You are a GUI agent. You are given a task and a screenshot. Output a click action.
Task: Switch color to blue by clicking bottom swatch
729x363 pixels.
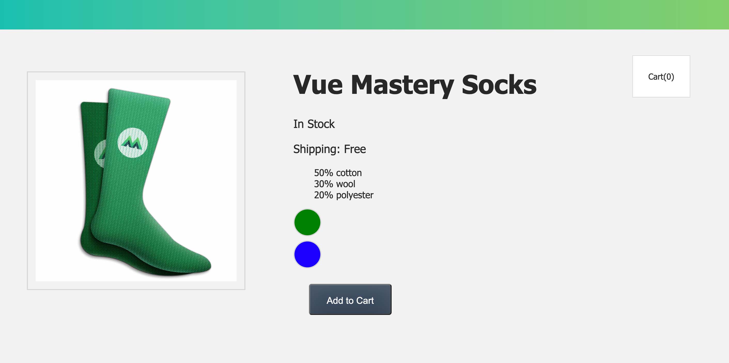coord(307,255)
